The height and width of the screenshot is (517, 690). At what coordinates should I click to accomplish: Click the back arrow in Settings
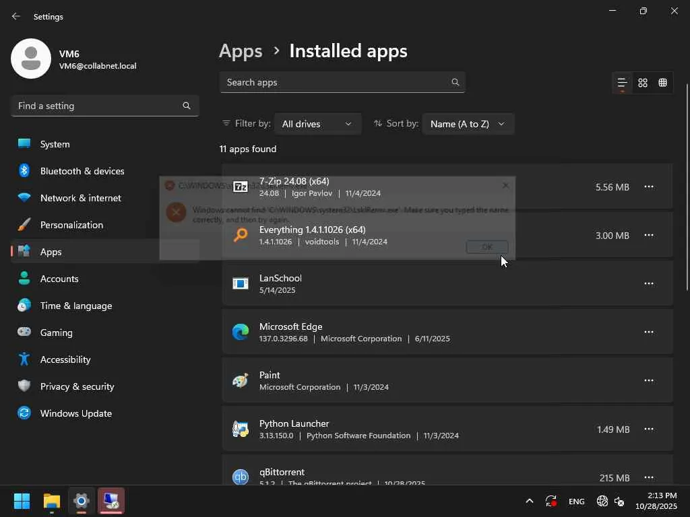click(16, 17)
